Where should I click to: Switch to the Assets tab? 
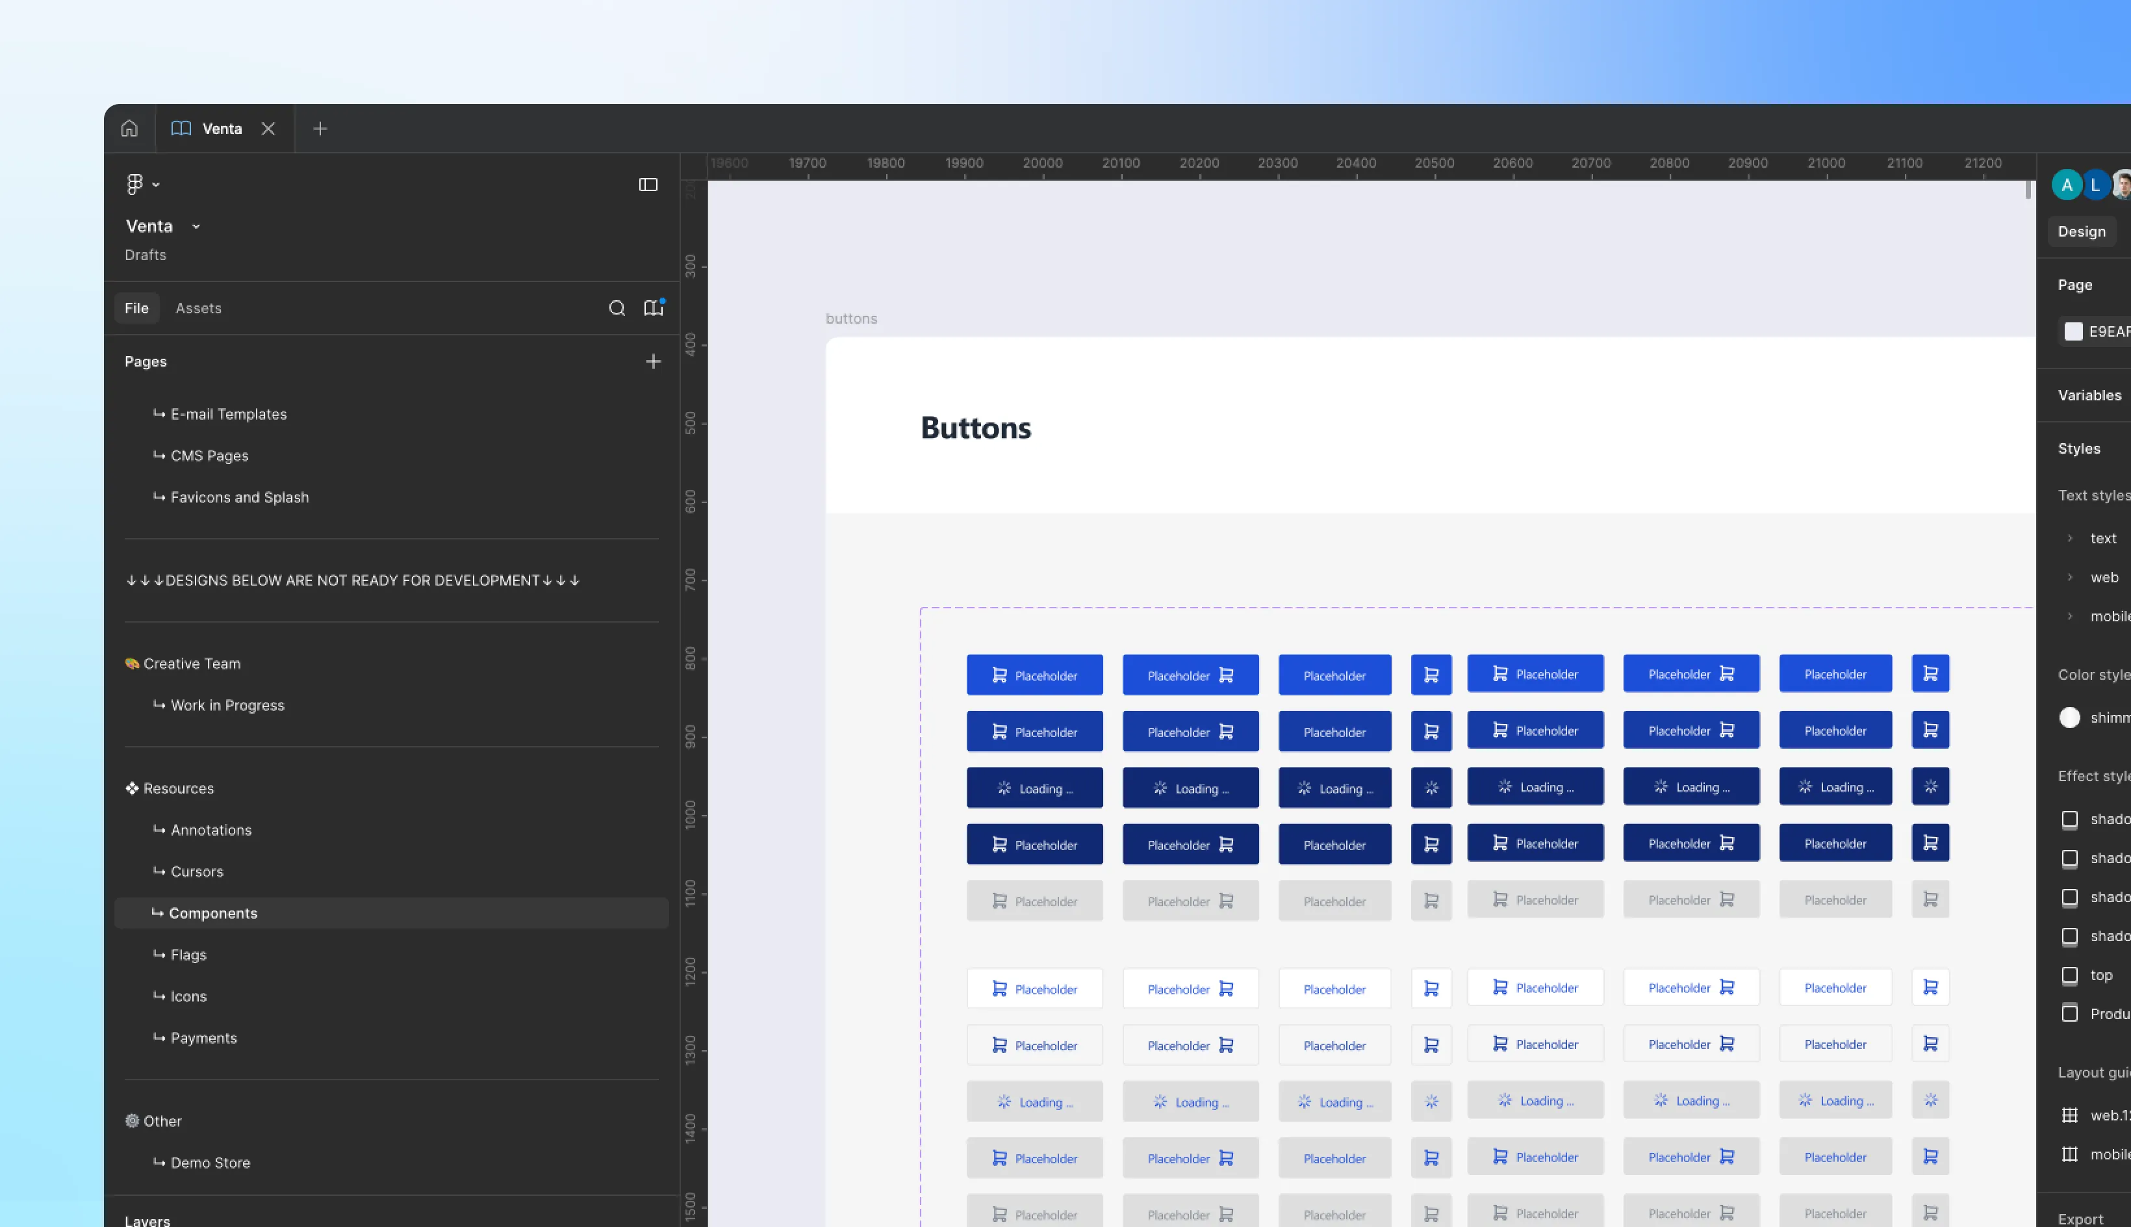198,309
